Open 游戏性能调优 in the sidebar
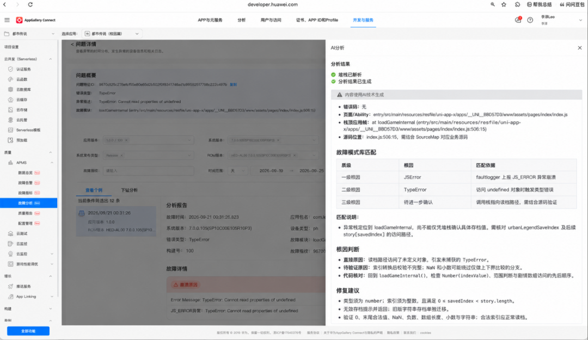The height and width of the screenshot is (340, 588). [28, 264]
